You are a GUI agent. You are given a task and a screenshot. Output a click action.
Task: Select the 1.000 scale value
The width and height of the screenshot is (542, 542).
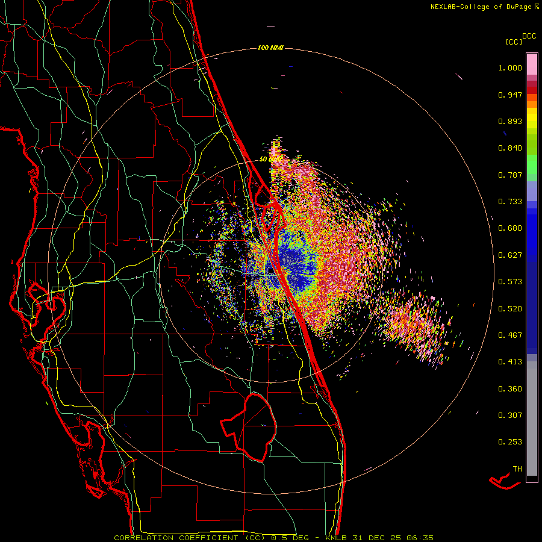click(x=510, y=67)
